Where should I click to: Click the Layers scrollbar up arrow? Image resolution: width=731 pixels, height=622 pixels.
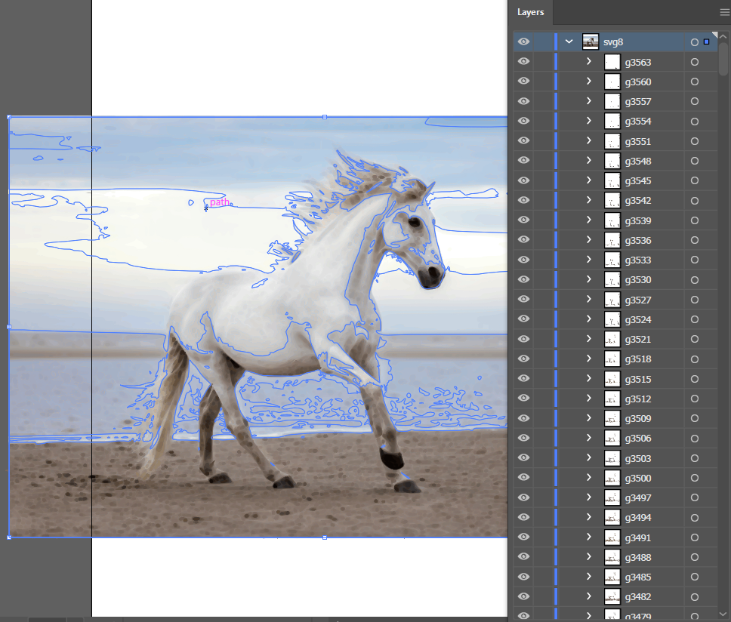click(x=723, y=36)
